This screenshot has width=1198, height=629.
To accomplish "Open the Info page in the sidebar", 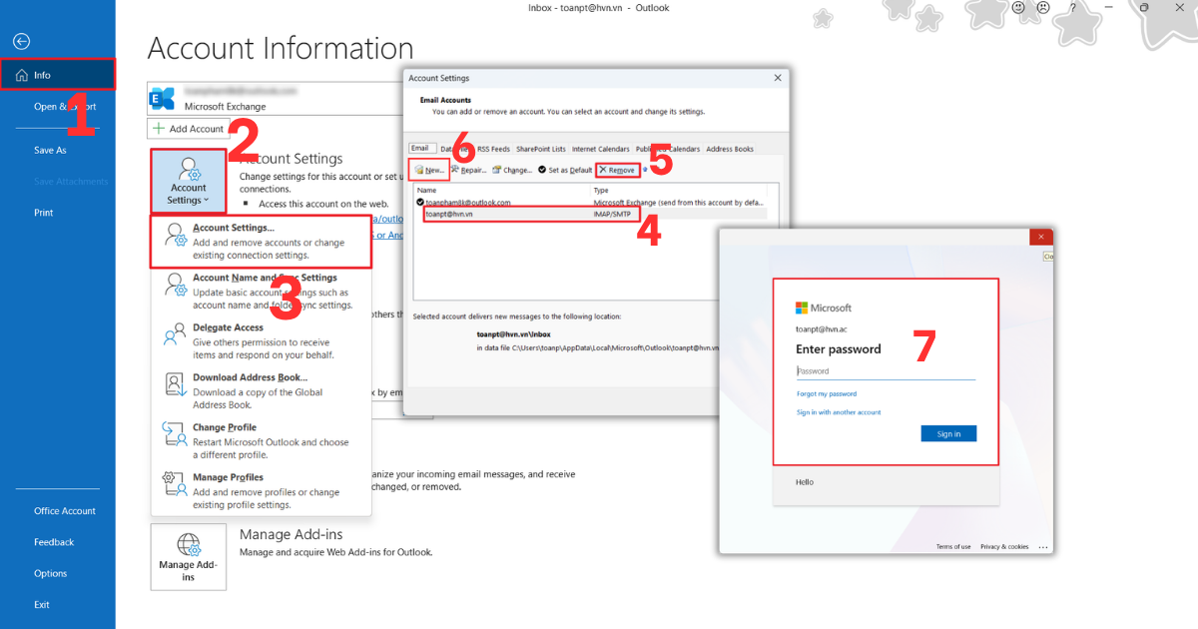I will click(58, 75).
